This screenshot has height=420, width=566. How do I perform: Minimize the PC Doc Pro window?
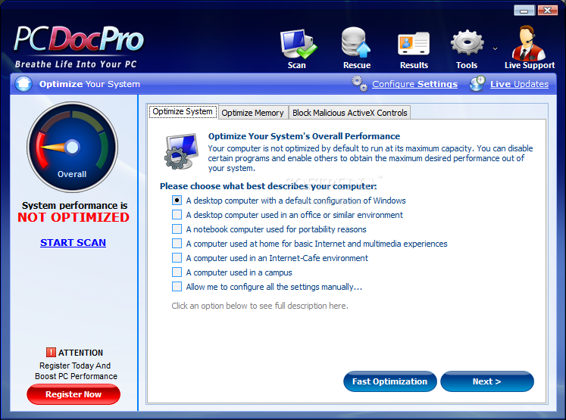(524, 11)
